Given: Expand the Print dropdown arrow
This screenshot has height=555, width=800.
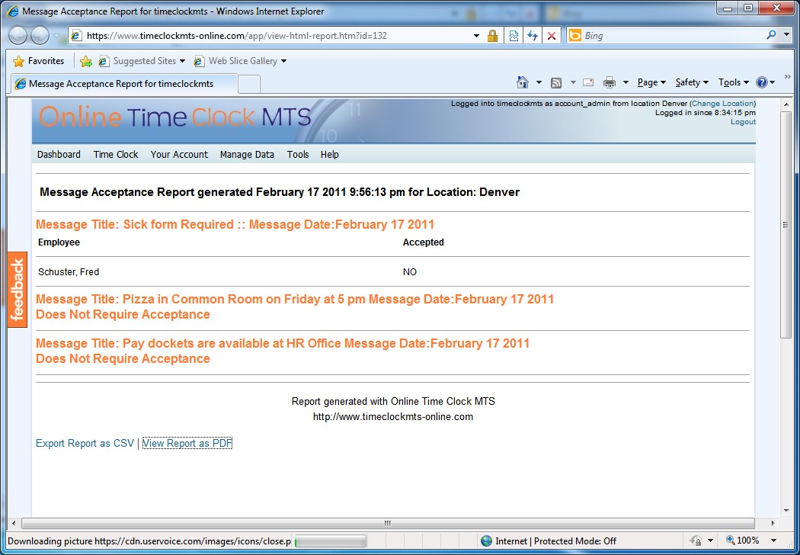Looking at the screenshot, I should [x=626, y=82].
